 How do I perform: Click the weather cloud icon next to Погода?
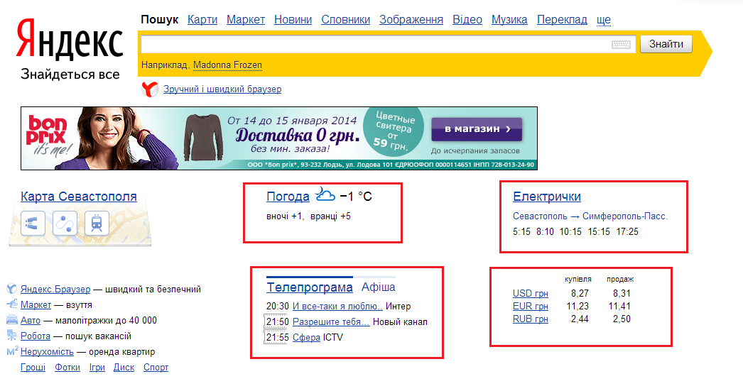(x=325, y=195)
